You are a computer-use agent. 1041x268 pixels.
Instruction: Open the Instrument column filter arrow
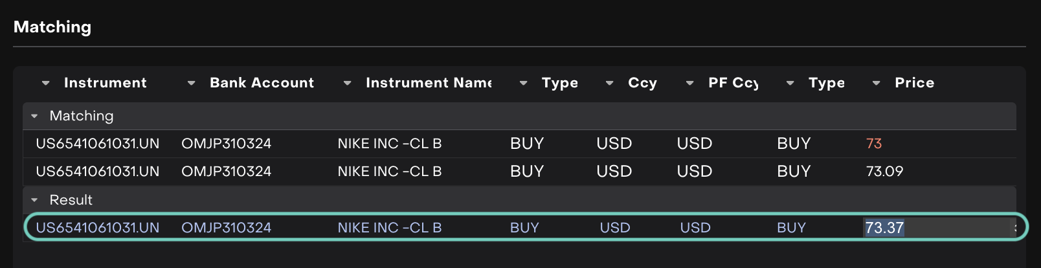pos(45,84)
